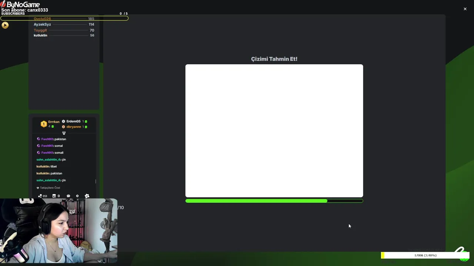The height and width of the screenshot is (266, 474).
Task: Collapse the gift leaderboard arrow
Action: coord(64,133)
